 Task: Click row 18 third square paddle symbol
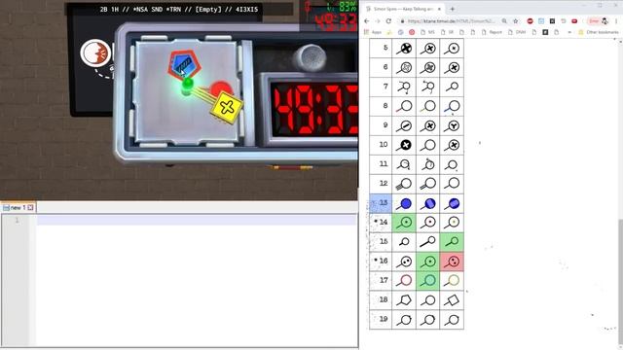[452, 300]
